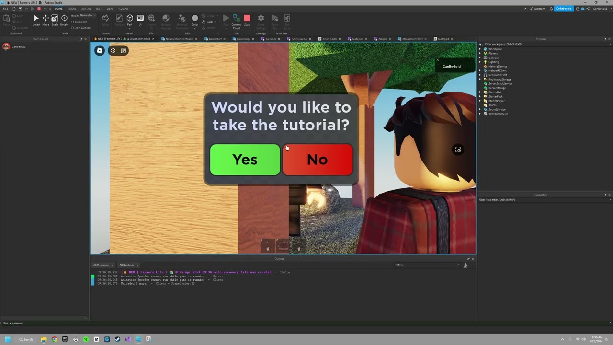Open Game Settings gear
Image resolution: width=613 pixels, height=345 pixels.
pos(261,18)
